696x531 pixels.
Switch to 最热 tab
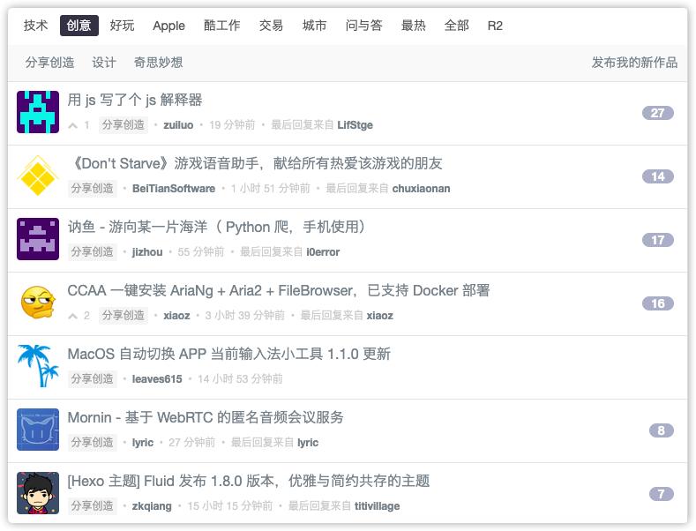413,26
